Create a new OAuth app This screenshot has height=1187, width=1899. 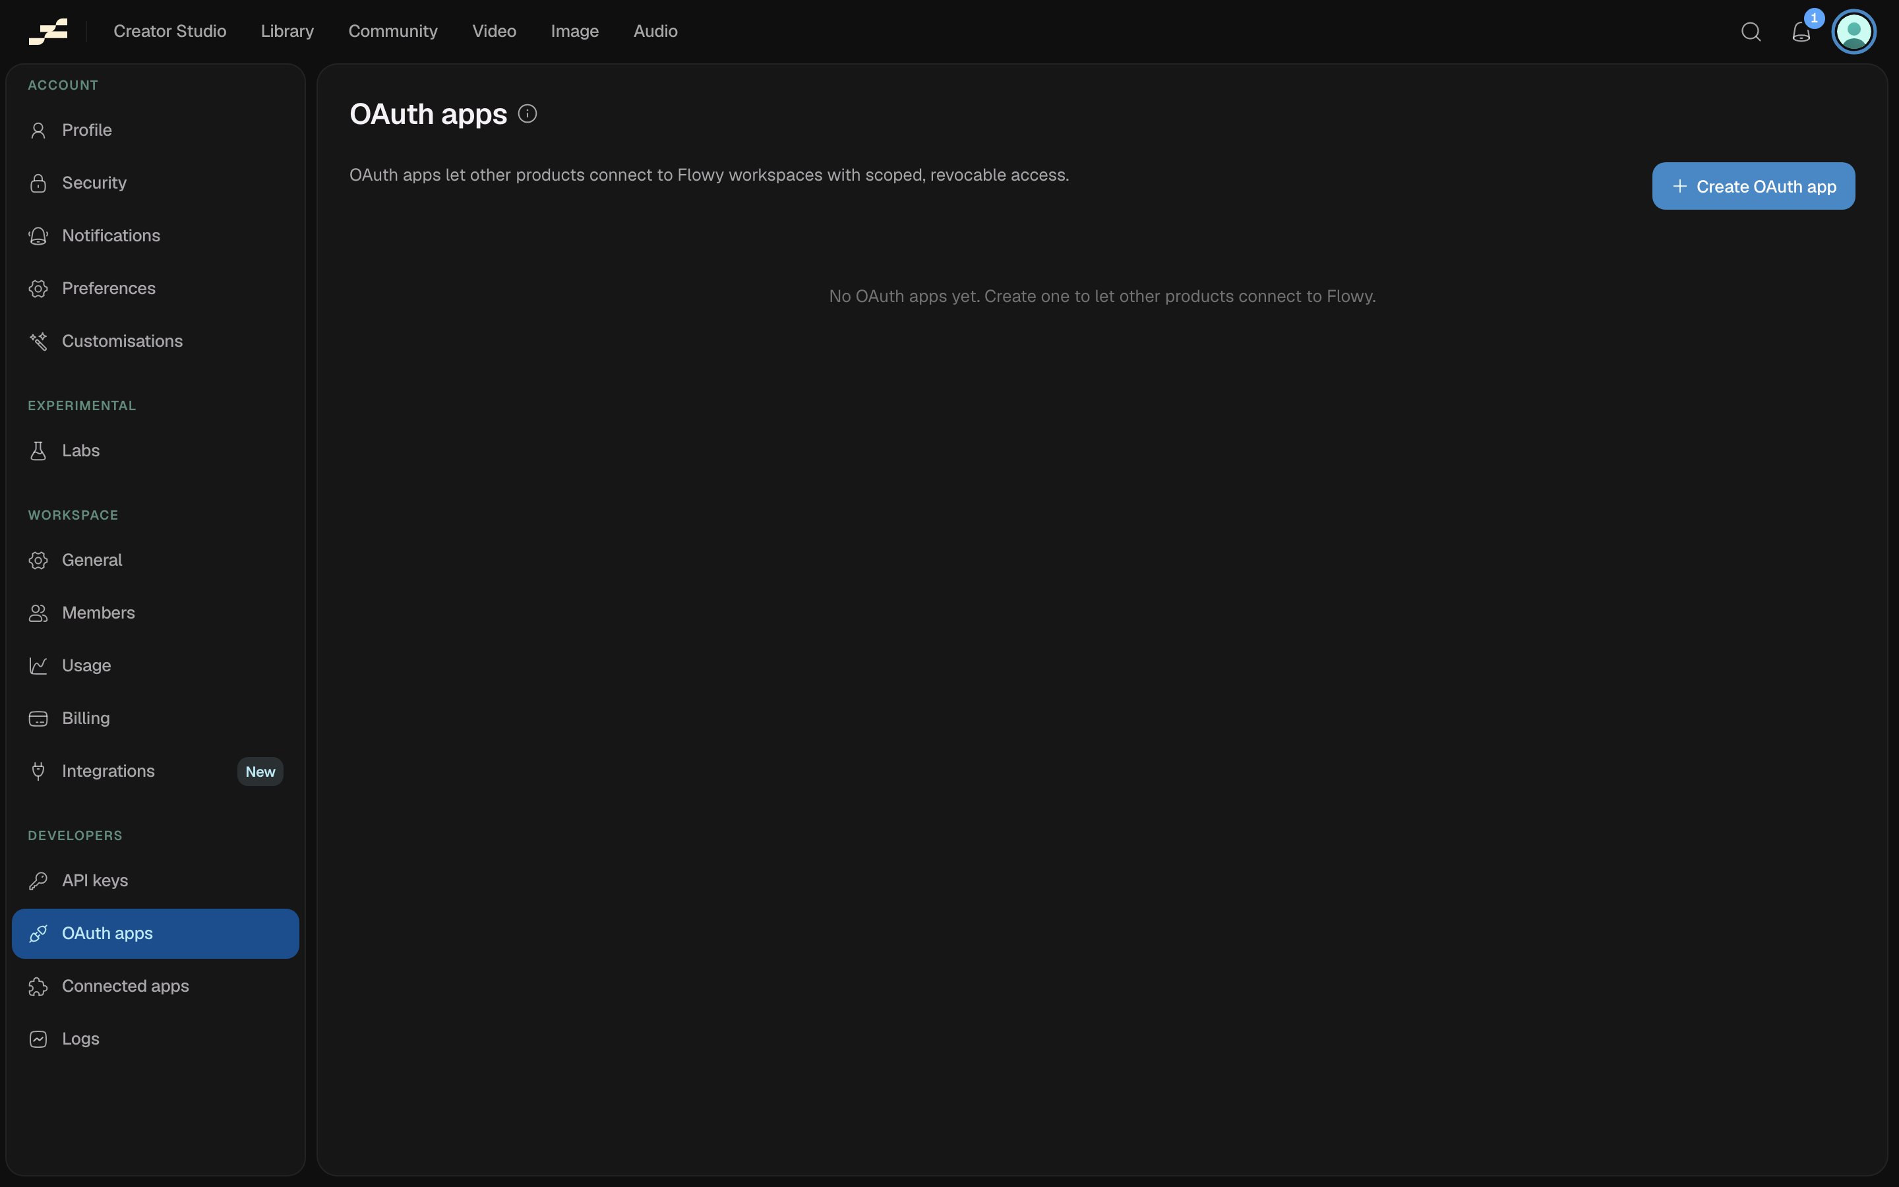click(1753, 186)
